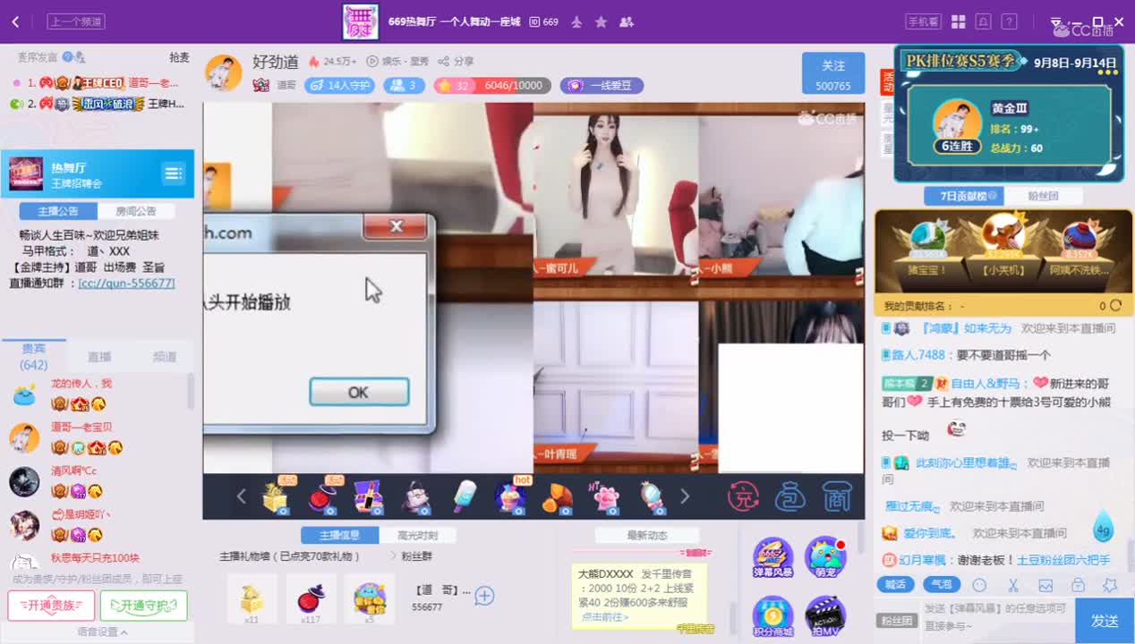Open 点击前往 link in news note

tap(604, 617)
